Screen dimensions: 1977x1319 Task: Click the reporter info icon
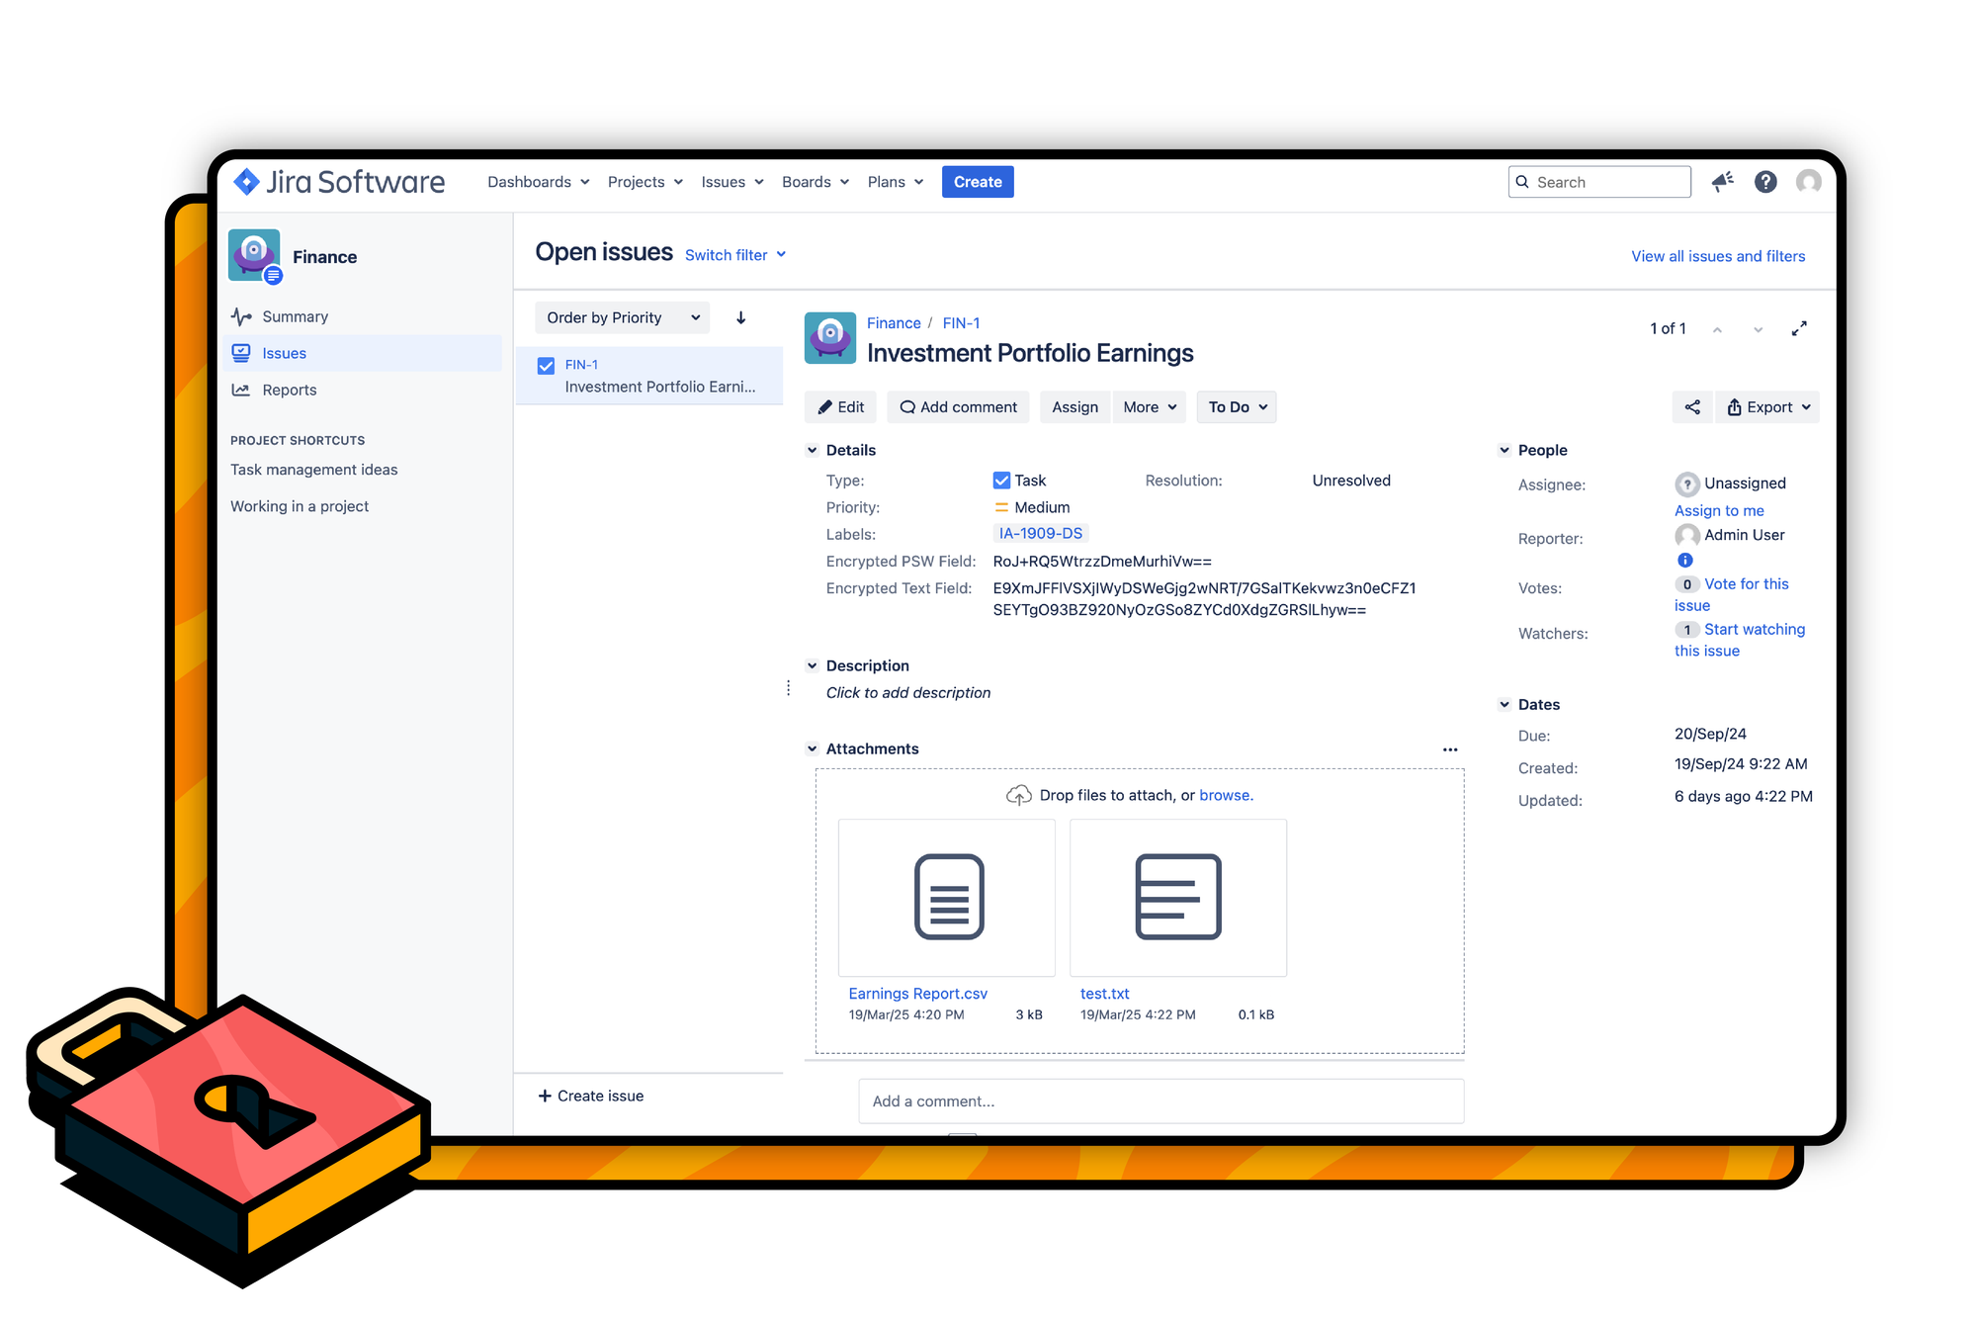tap(1685, 560)
